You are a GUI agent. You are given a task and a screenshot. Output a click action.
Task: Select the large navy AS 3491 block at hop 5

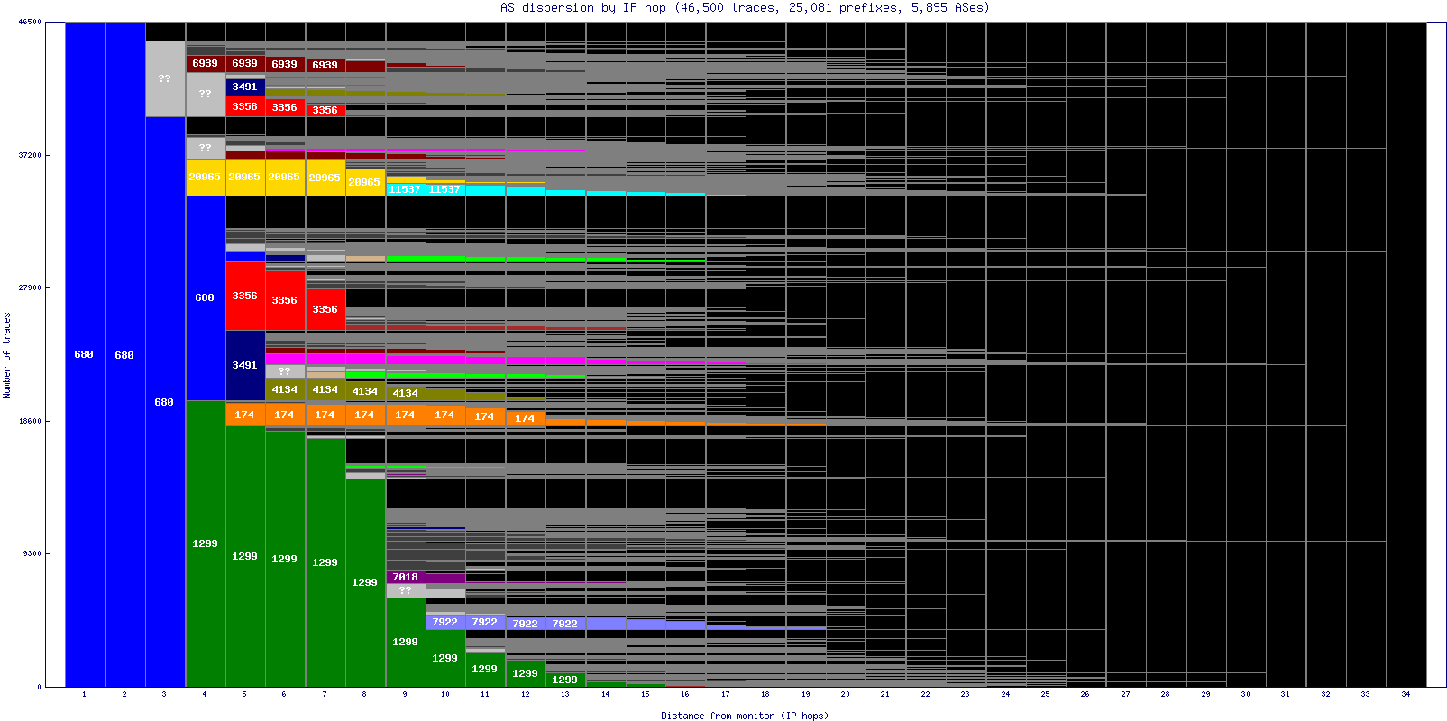245,365
